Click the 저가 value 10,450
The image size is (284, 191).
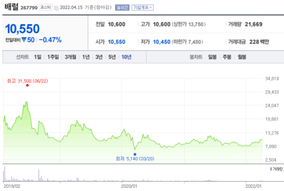click(162, 42)
